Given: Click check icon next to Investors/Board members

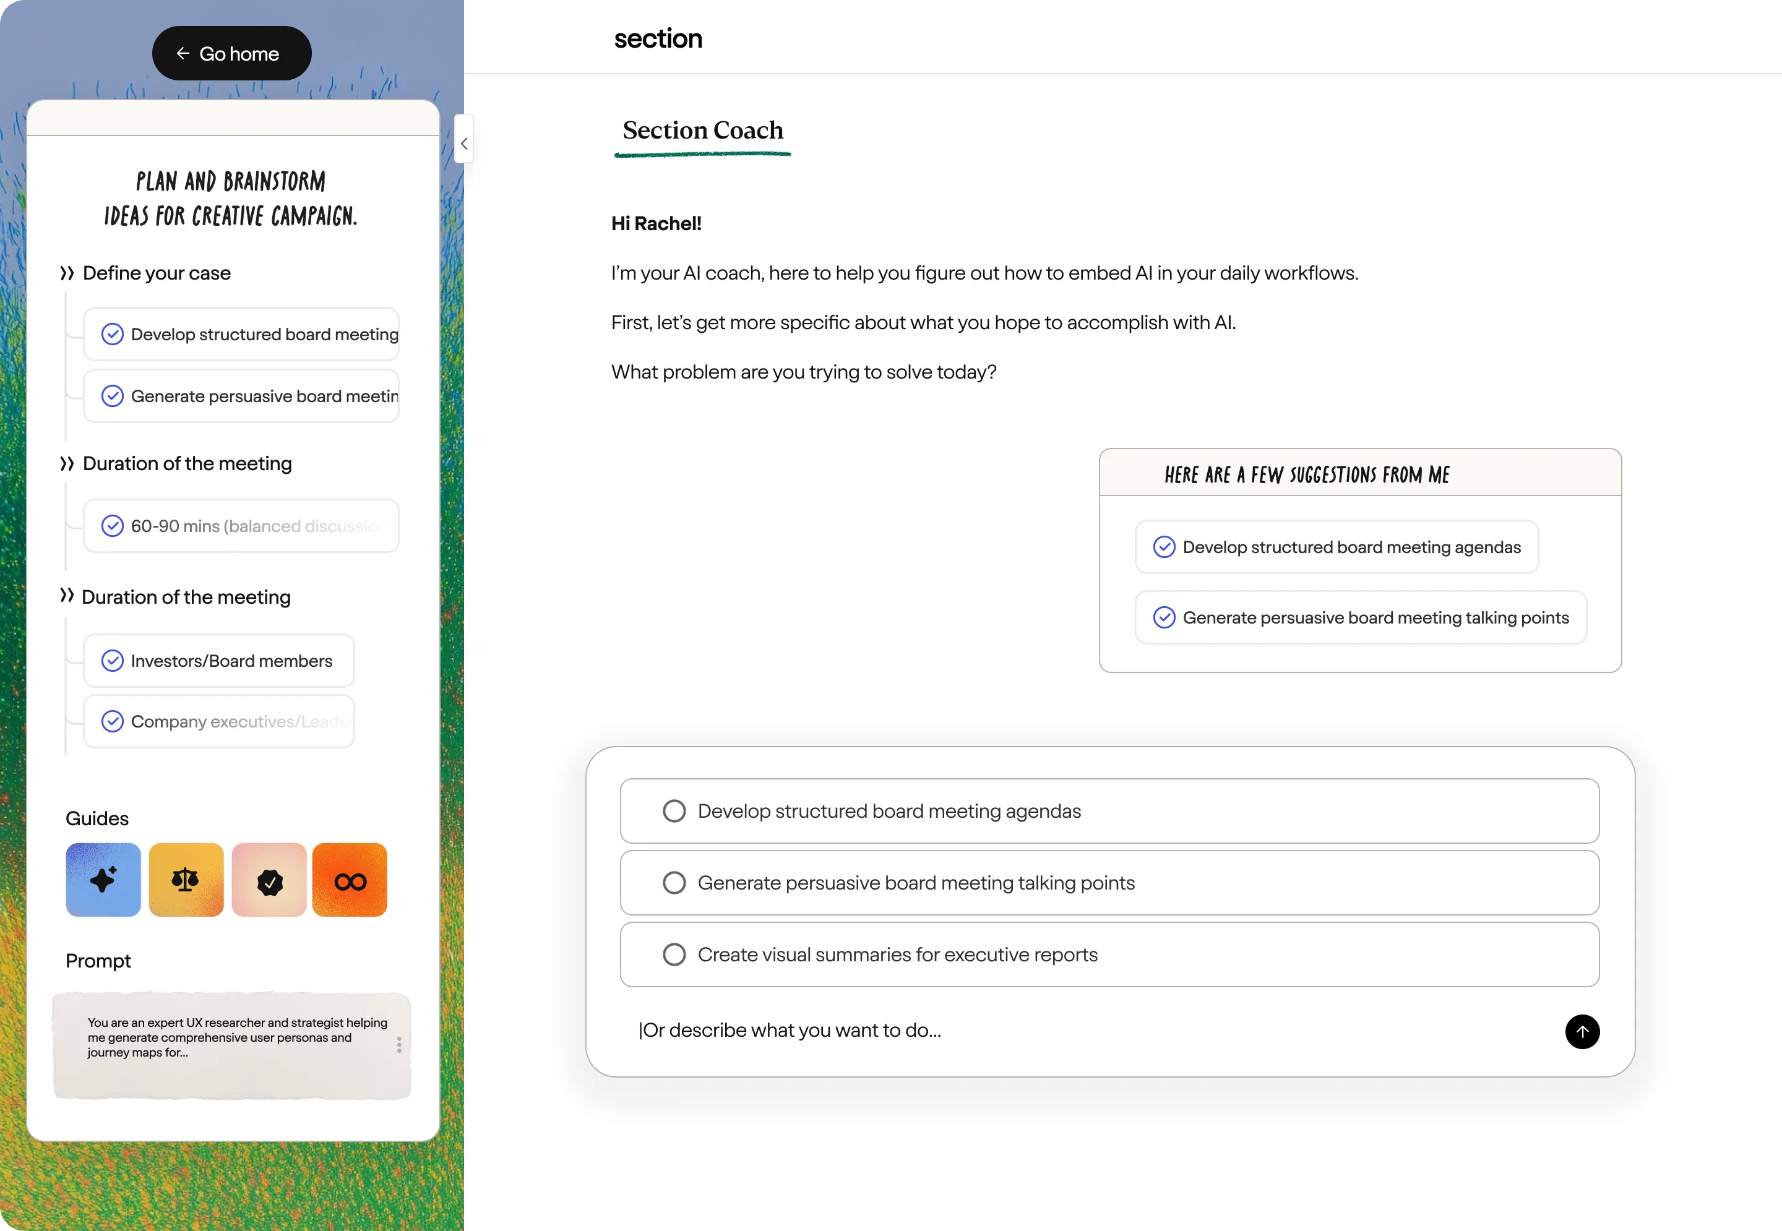Looking at the screenshot, I should point(113,661).
